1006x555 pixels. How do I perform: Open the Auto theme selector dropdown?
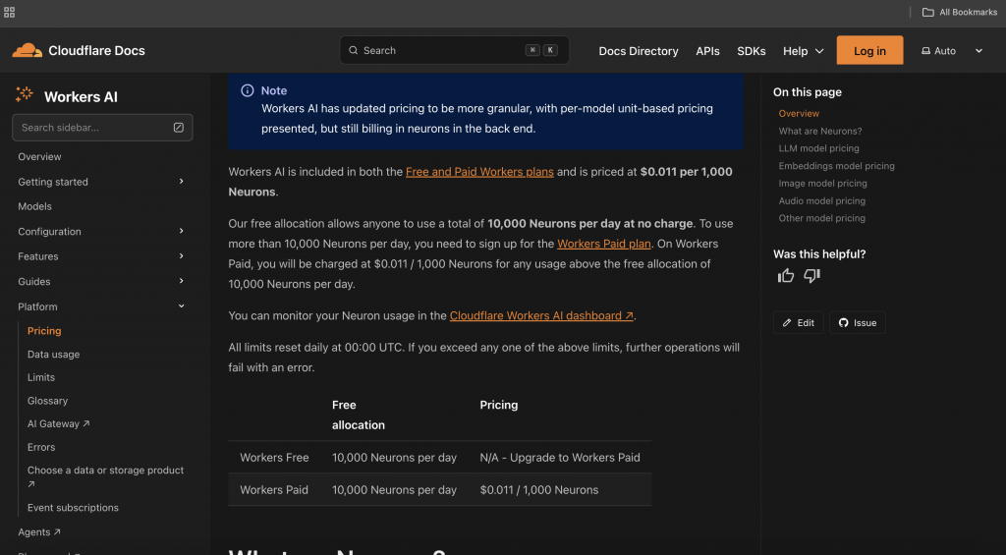[x=952, y=51]
